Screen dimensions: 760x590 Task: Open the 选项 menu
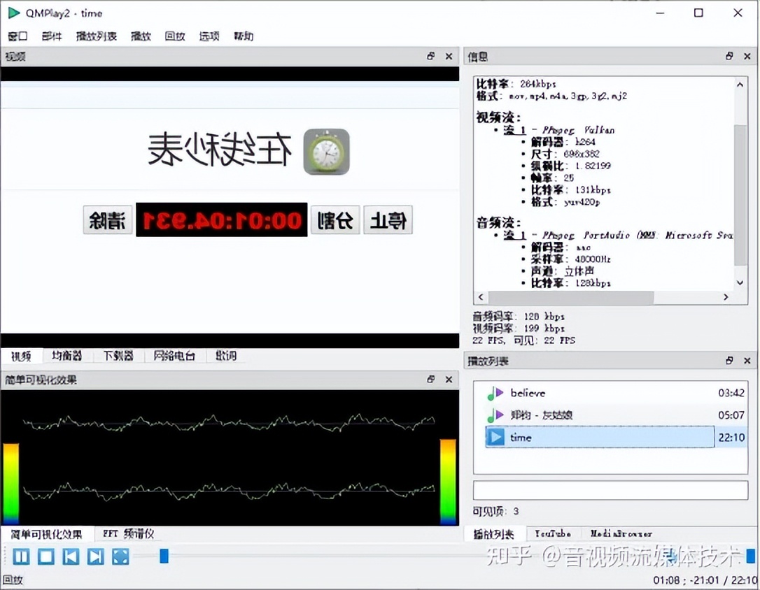tap(209, 36)
